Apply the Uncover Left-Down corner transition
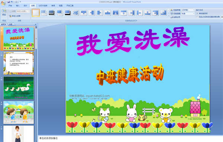This screenshot has height=142, width=223. 155,13
